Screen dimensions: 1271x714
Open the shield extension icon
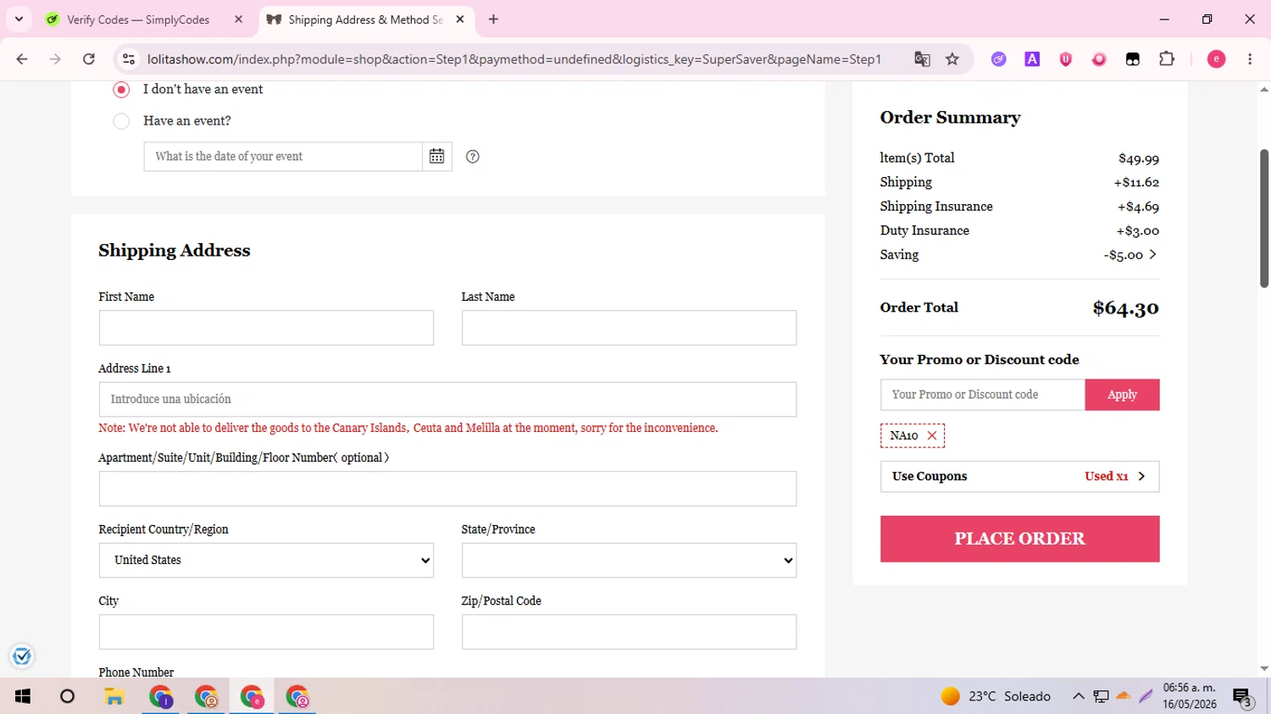[x=1066, y=59]
